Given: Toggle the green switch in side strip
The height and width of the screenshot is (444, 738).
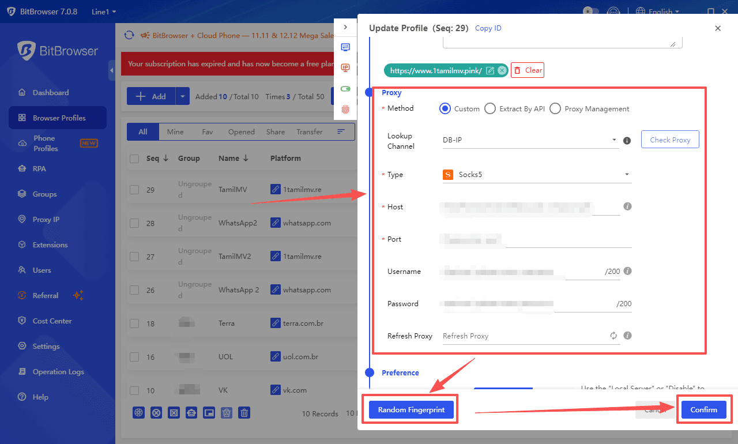Looking at the screenshot, I should point(345,88).
